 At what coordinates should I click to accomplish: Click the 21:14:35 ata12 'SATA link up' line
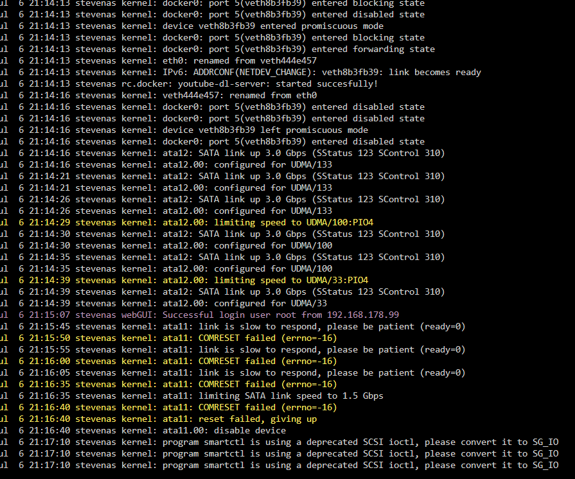(x=222, y=257)
